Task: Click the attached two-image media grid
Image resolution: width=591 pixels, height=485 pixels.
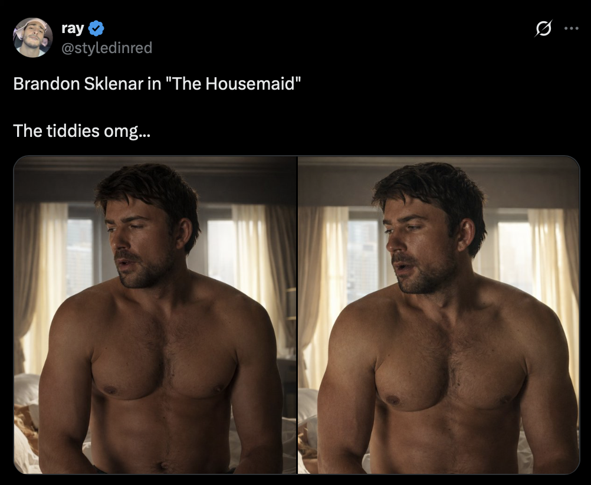Action: pyautogui.click(x=295, y=314)
